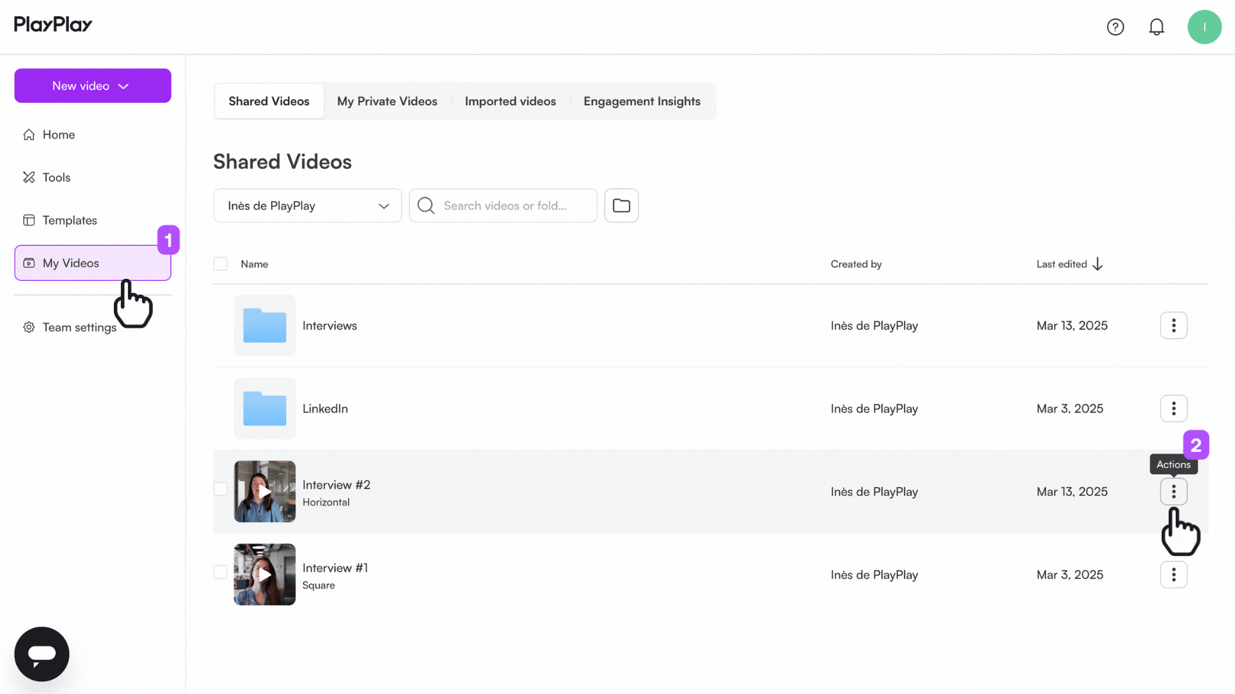
Task: Tick the checkbox for Interview #2
Action: (220, 489)
